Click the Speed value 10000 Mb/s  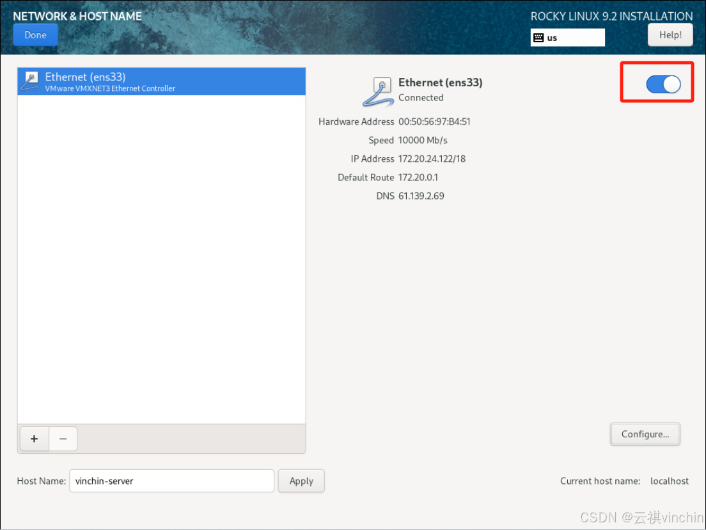(x=423, y=140)
